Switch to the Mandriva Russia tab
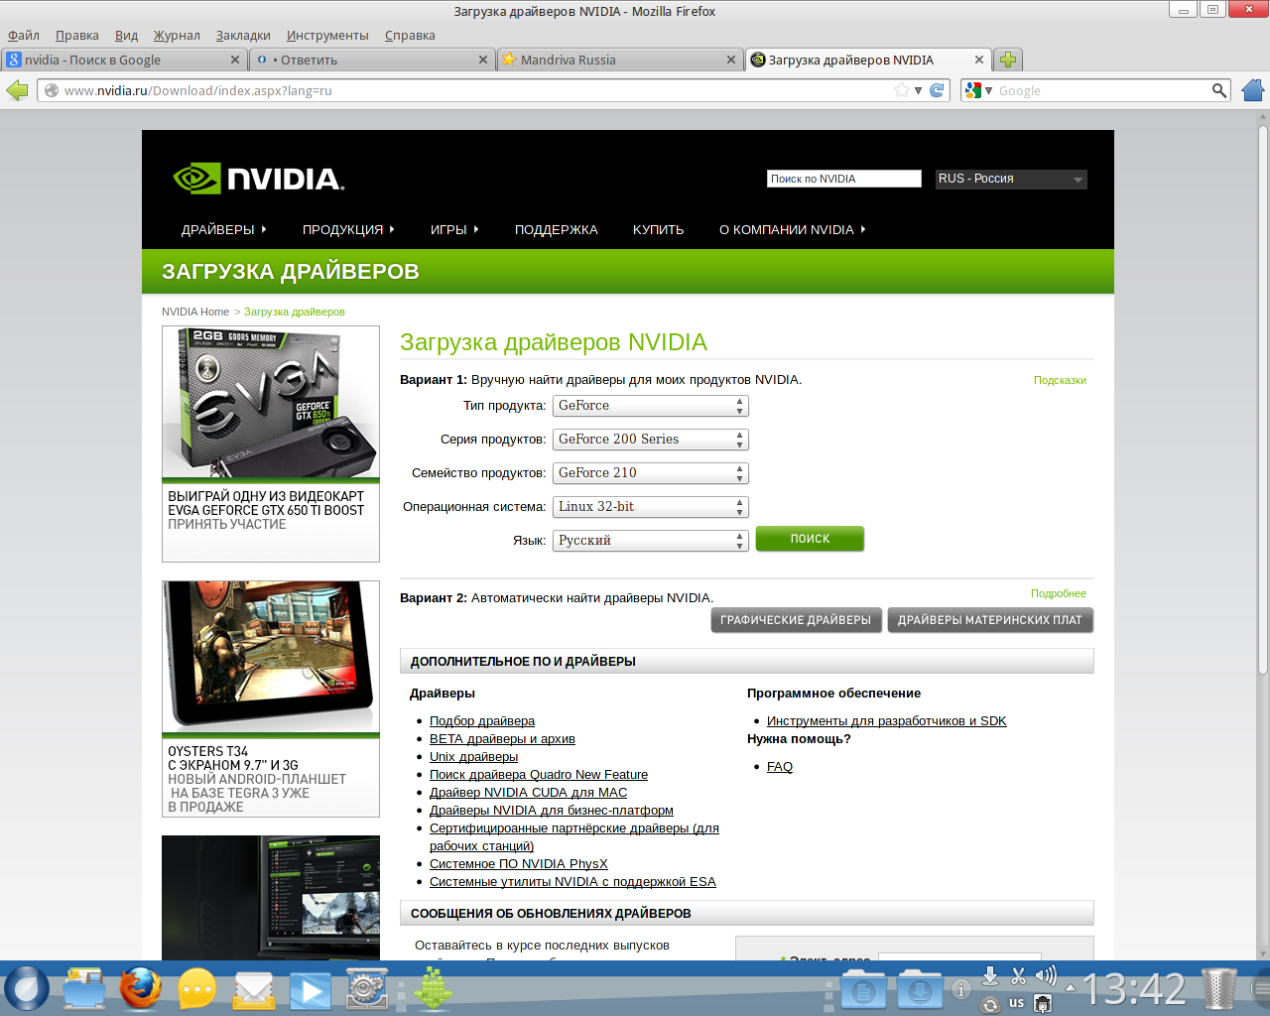This screenshot has width=1270, height=1016. click(x=619, y=60)
